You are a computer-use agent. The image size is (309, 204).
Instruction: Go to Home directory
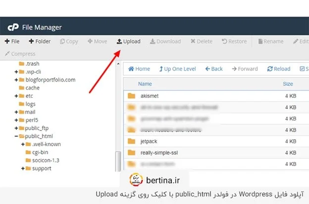coord(139,69)
